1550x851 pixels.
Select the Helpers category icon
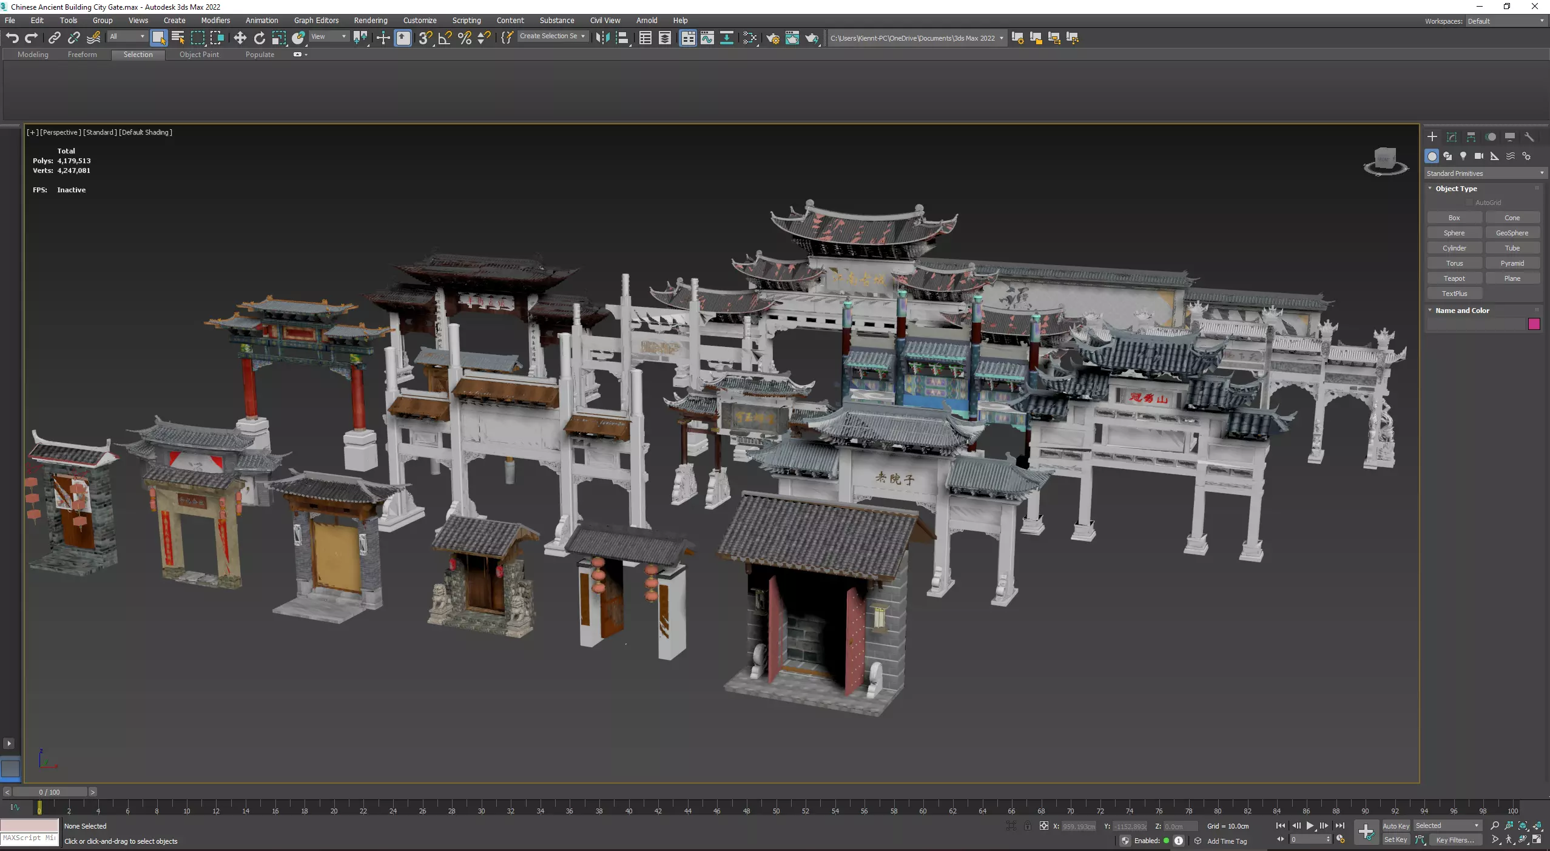(1495, 156)
